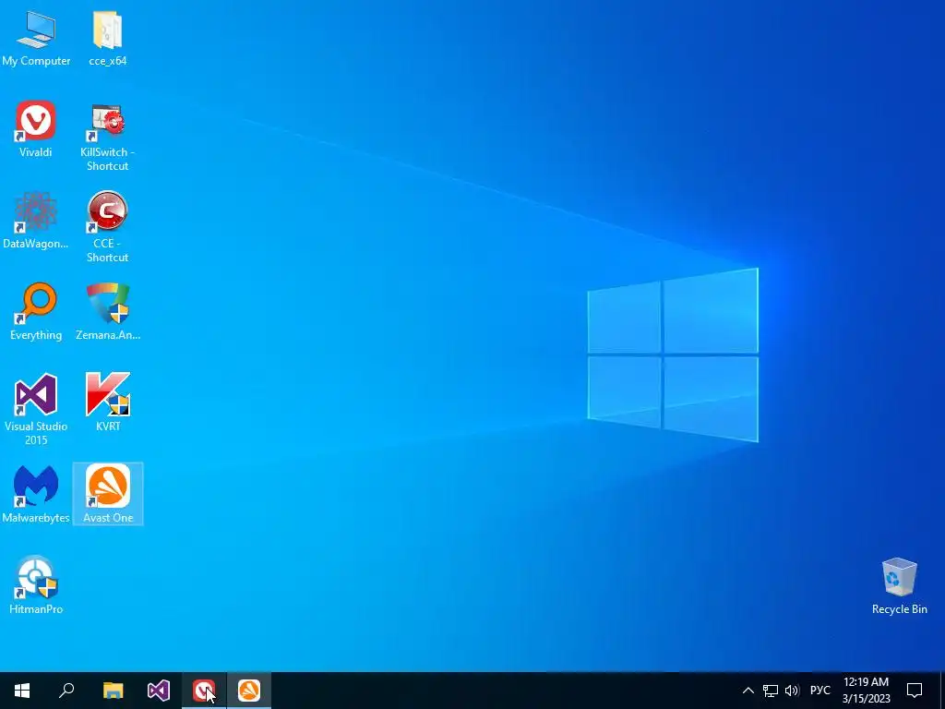Select Zemana AntiMalware icon

[x=107, y=312]
